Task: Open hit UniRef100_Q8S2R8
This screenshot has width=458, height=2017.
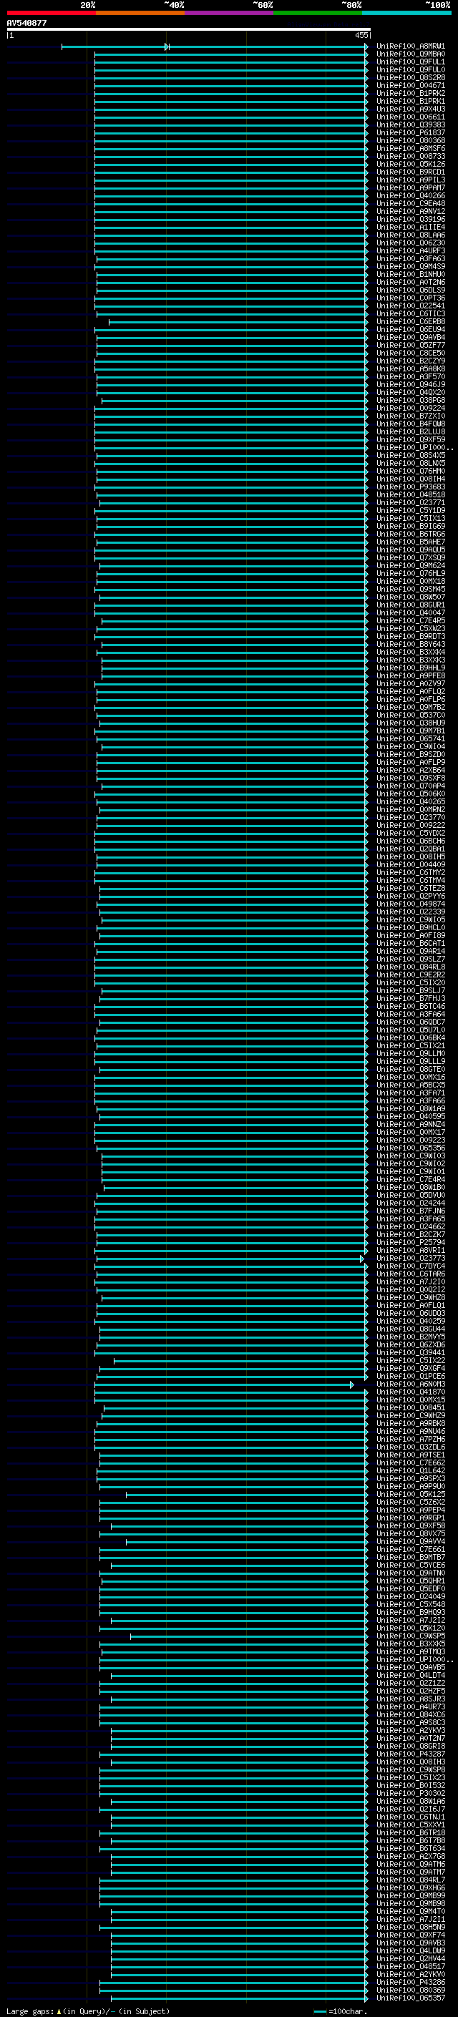Action: pos(411,77)
